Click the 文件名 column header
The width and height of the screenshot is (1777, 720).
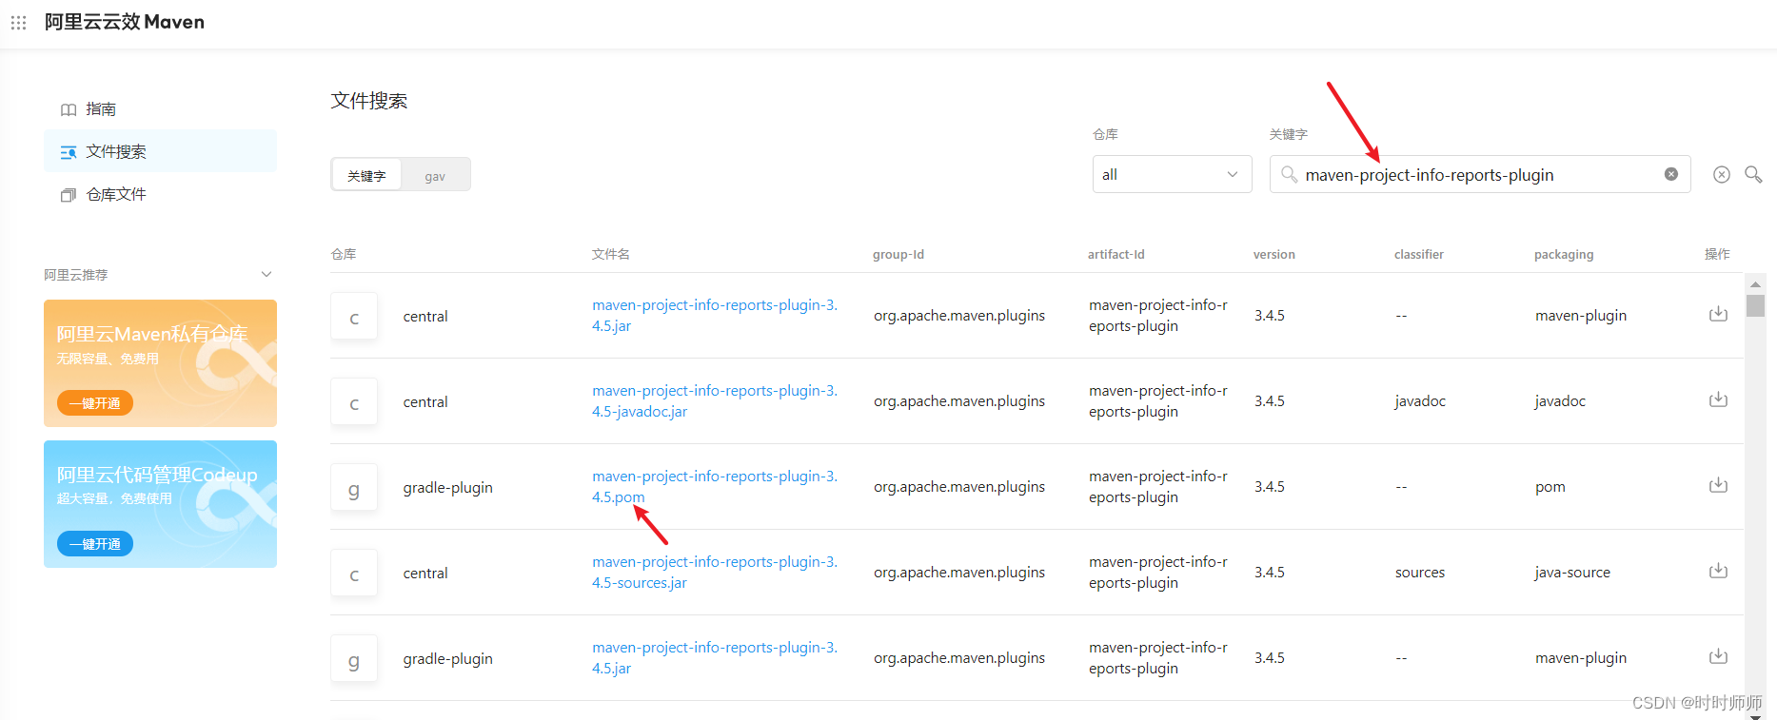[611, 254]
